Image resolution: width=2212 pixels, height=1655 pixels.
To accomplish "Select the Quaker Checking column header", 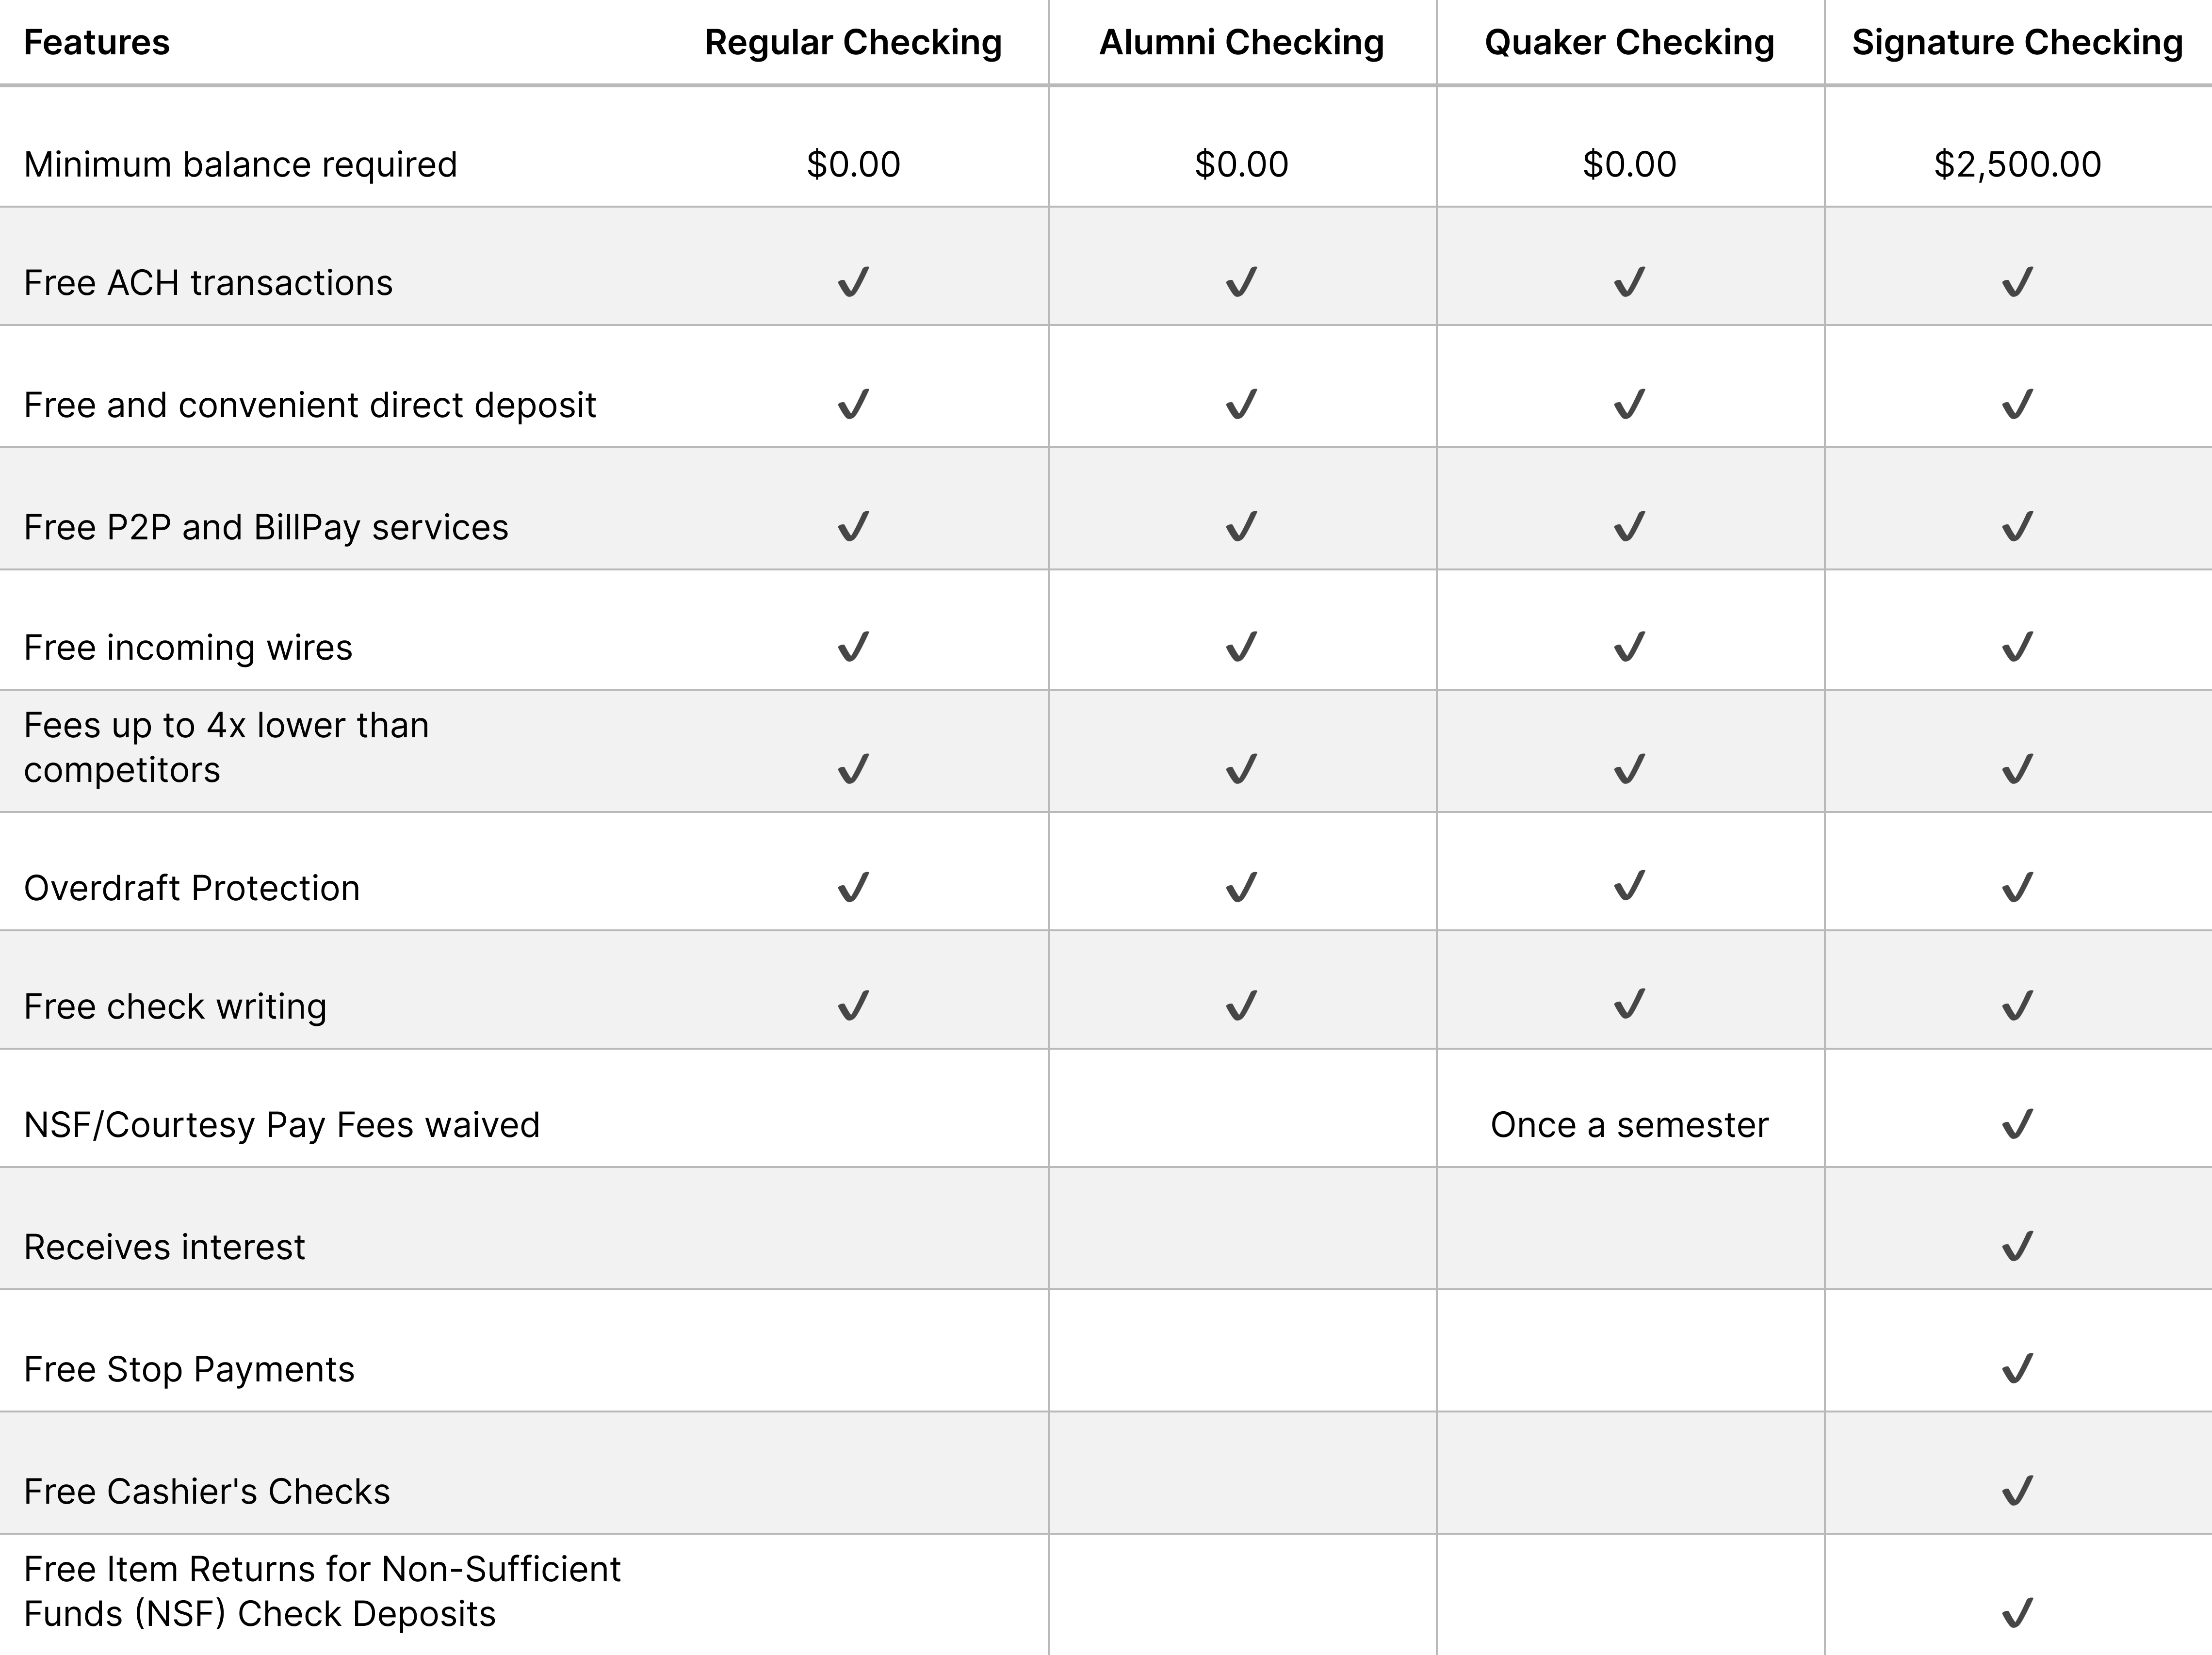I will click(1629, 43).
